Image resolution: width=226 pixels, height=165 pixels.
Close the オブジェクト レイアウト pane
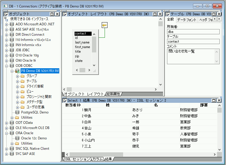click(160, 14)
